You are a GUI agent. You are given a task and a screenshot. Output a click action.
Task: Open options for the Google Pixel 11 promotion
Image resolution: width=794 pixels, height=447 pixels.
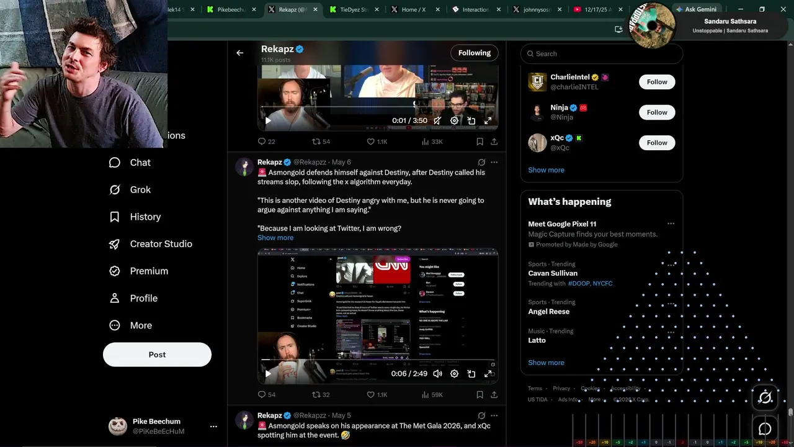click(671, 223)
